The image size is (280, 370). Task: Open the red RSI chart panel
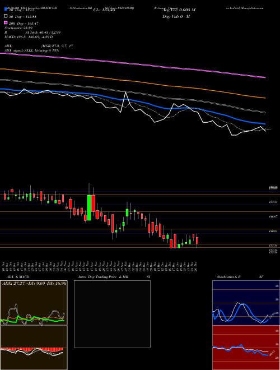pos(246,348)
